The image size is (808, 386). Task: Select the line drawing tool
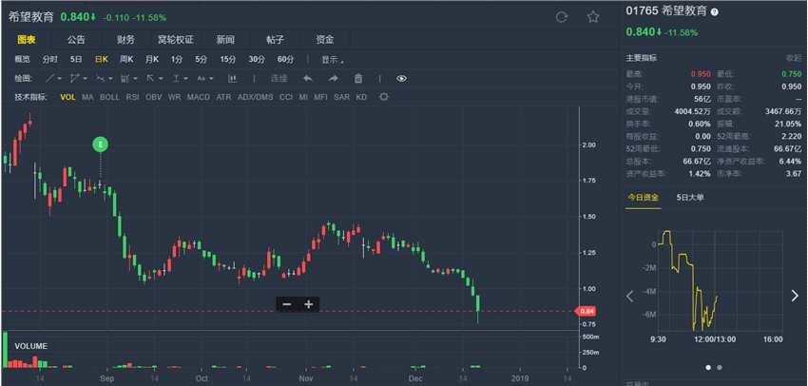[x=50, y=78]
